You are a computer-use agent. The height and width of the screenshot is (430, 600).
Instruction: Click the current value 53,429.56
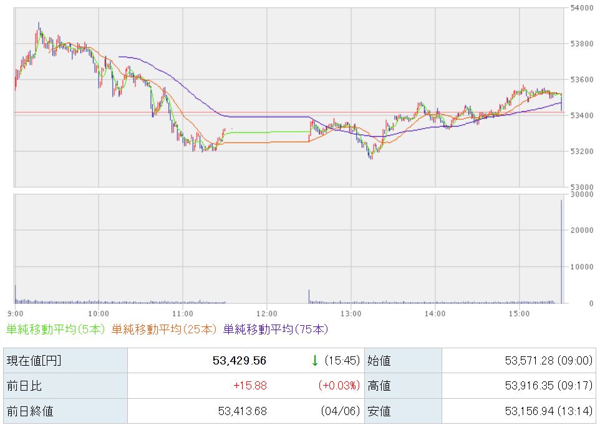point(240,360)
